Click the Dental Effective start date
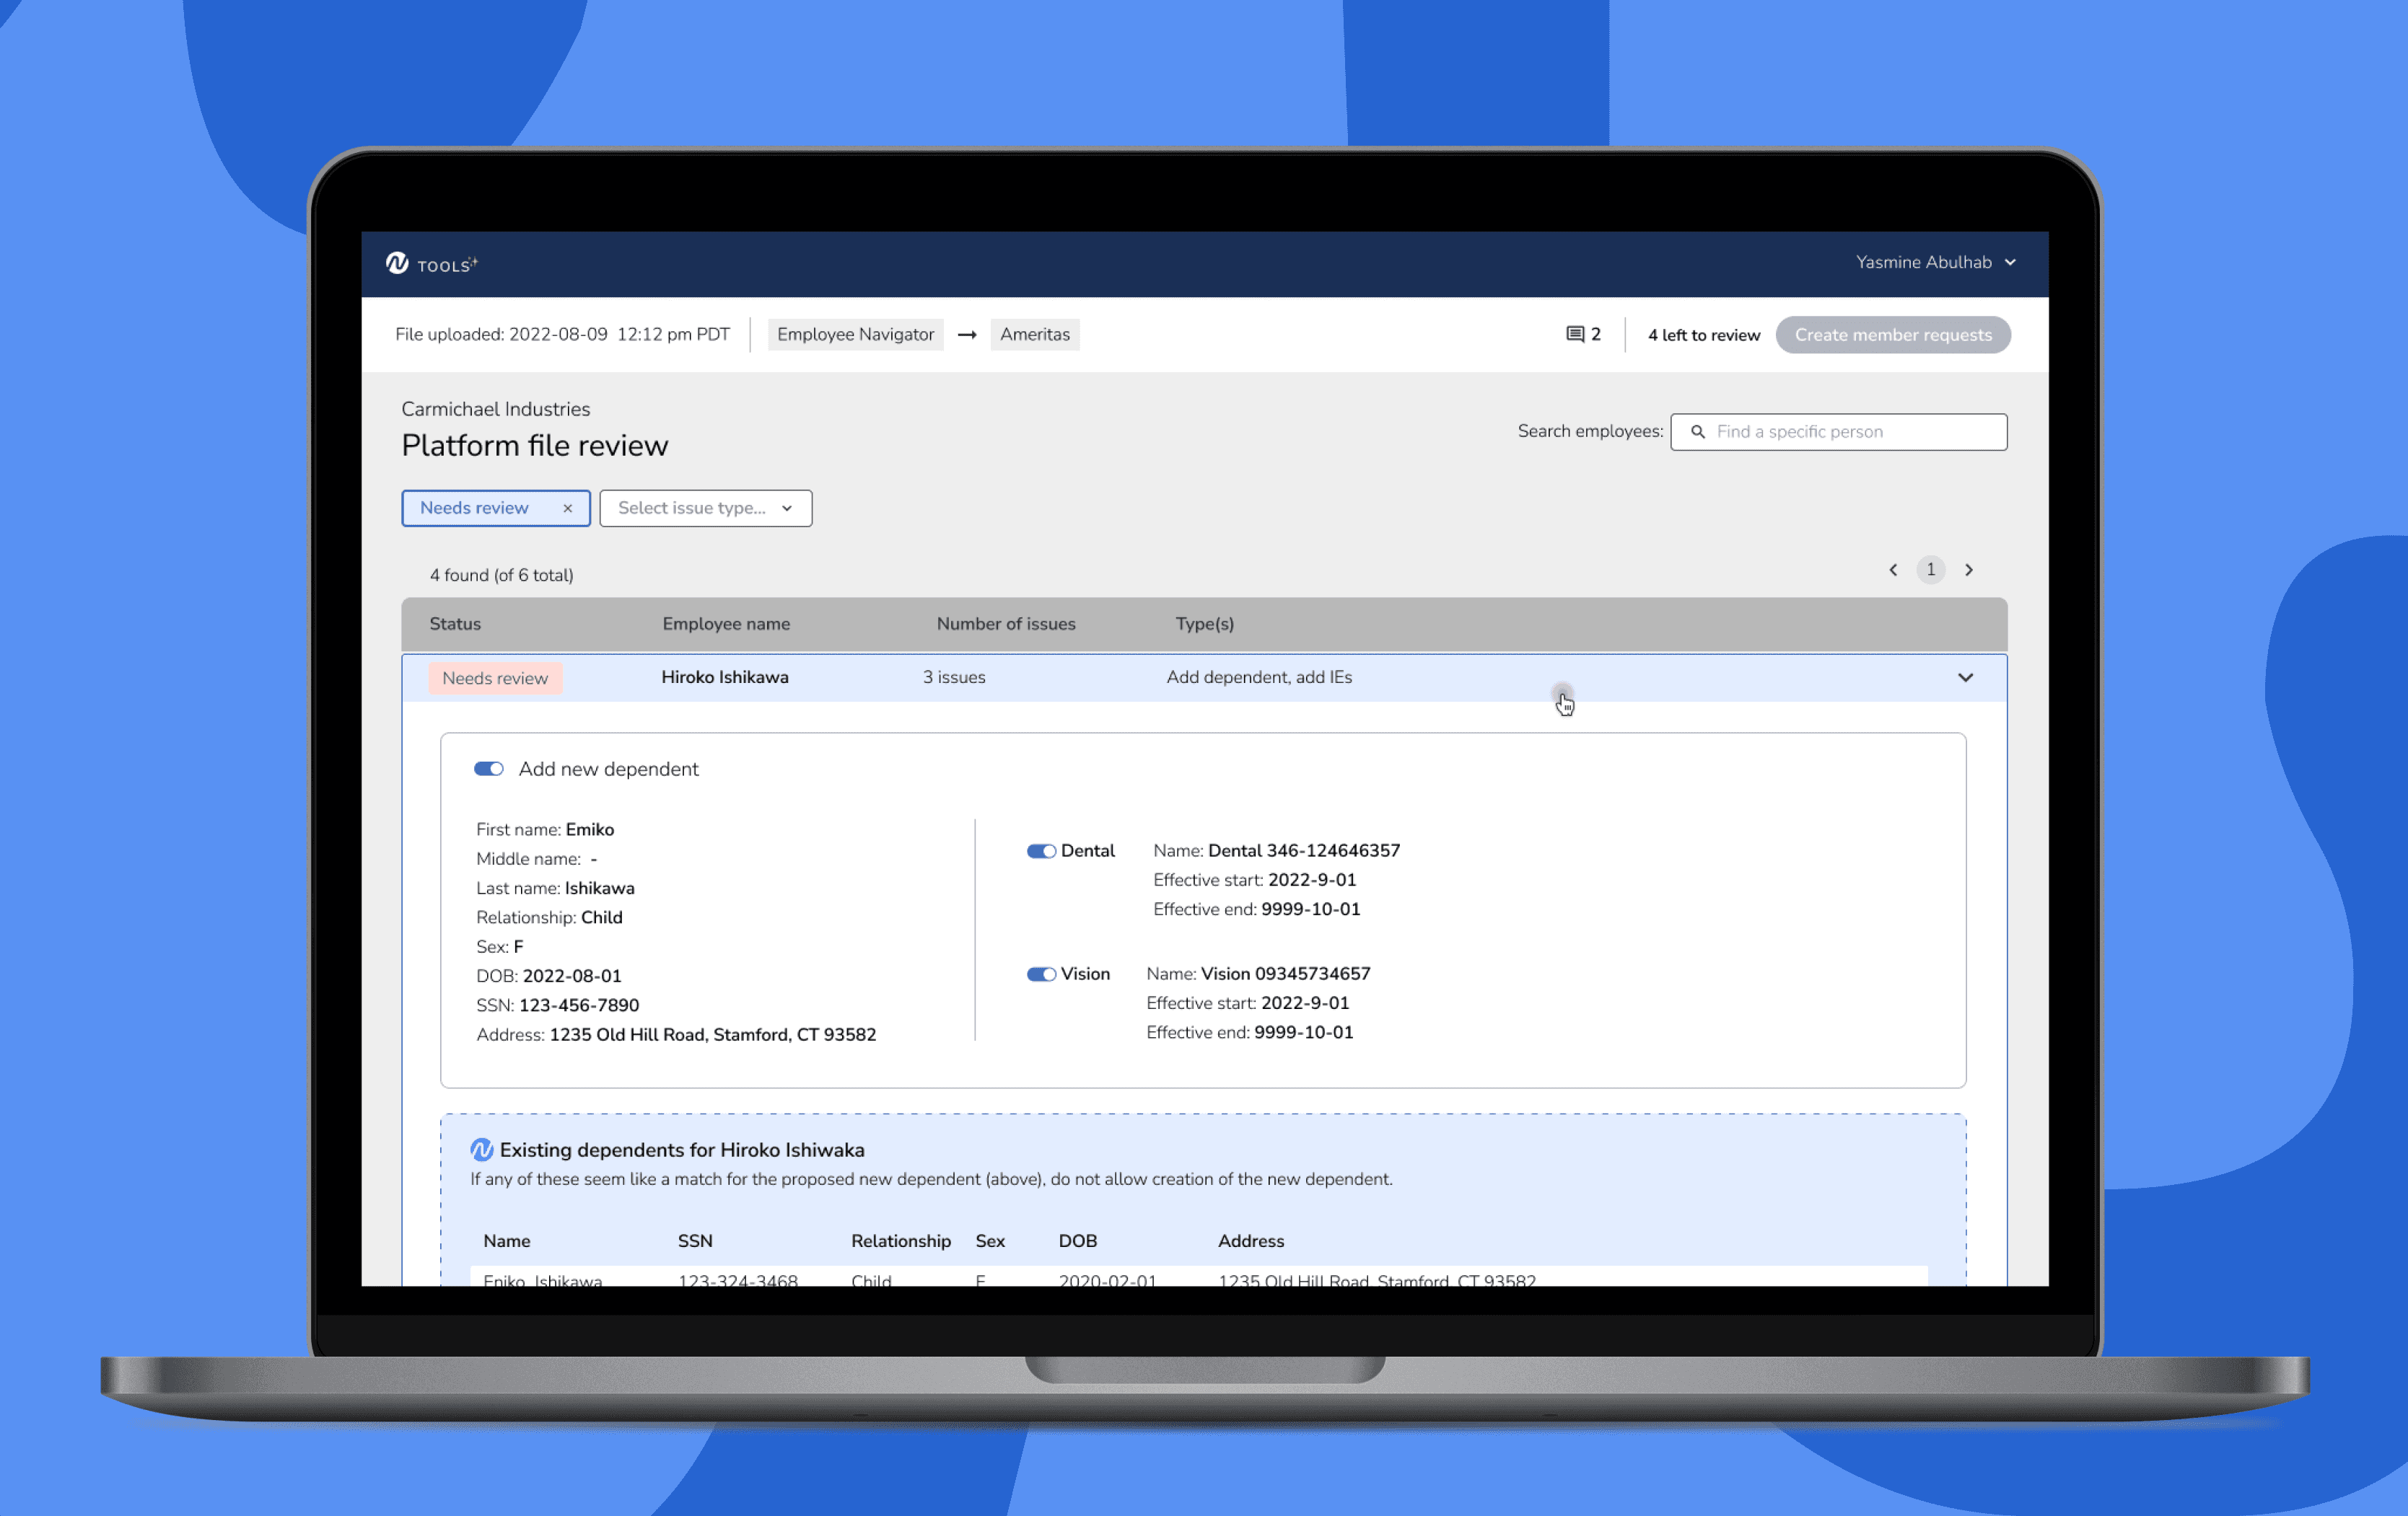This screenshot has height=1516, width=2408. pyautogui.click(x=1312, y=881)
